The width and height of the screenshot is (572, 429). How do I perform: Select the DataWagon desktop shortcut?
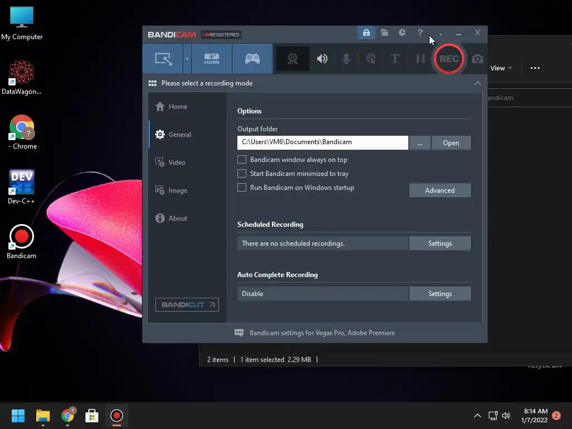[x=22, y=78]
